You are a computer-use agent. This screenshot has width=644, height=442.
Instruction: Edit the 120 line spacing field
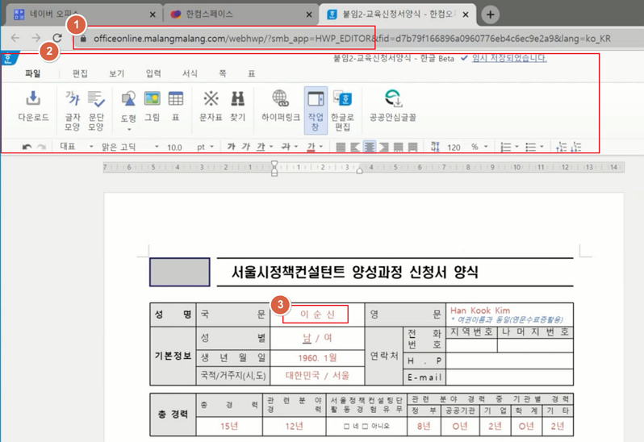pos(454,148)
